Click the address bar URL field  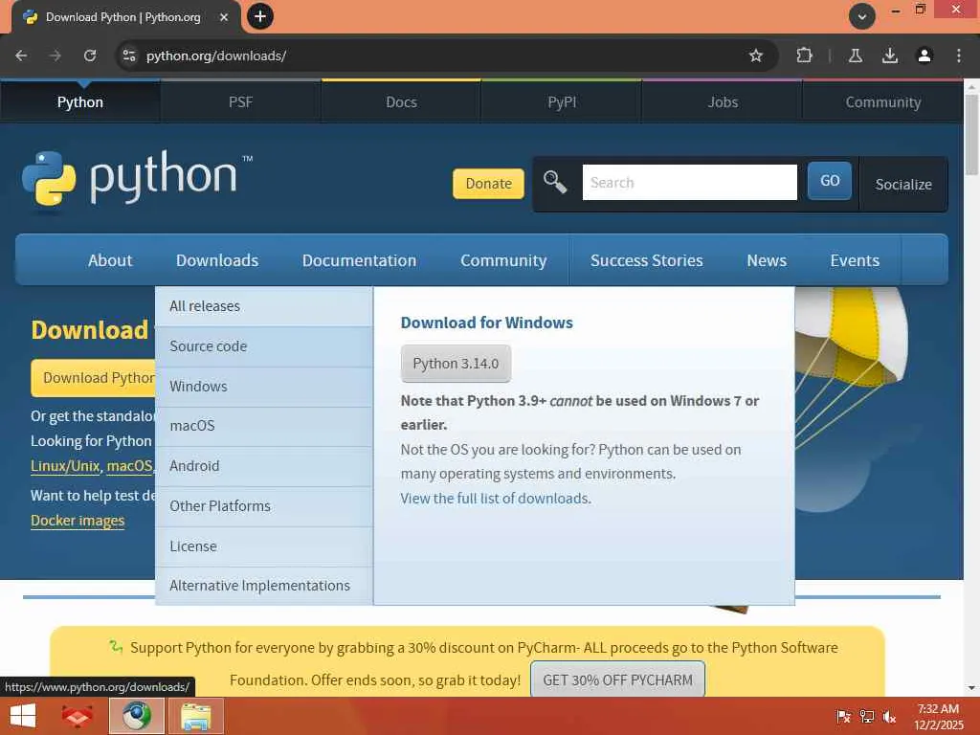pyautogui.click(x=437, y=56)
